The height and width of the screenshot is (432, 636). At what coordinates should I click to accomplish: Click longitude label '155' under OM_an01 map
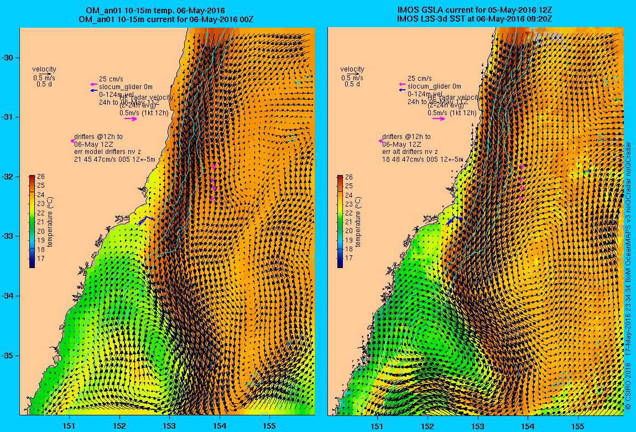[270, 426]
